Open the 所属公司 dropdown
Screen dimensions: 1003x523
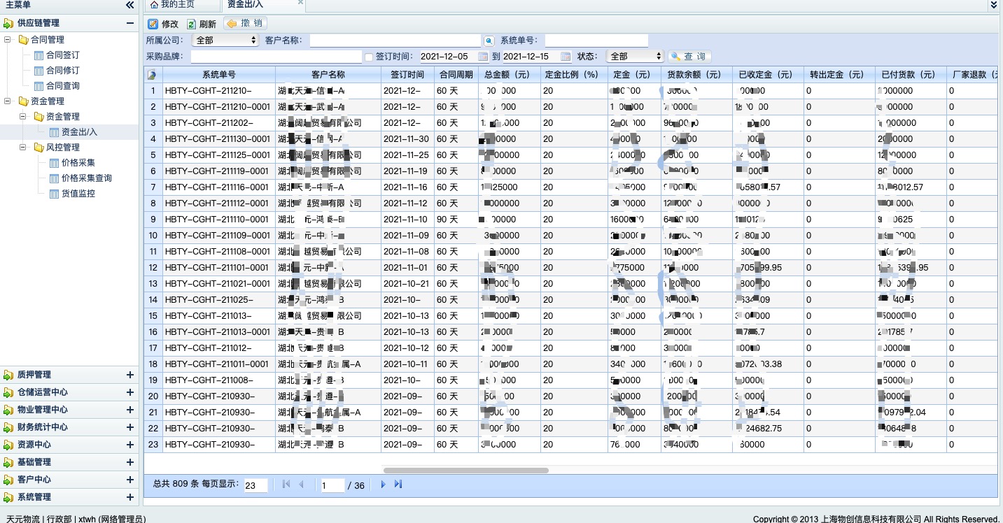[x=225, y=41]
